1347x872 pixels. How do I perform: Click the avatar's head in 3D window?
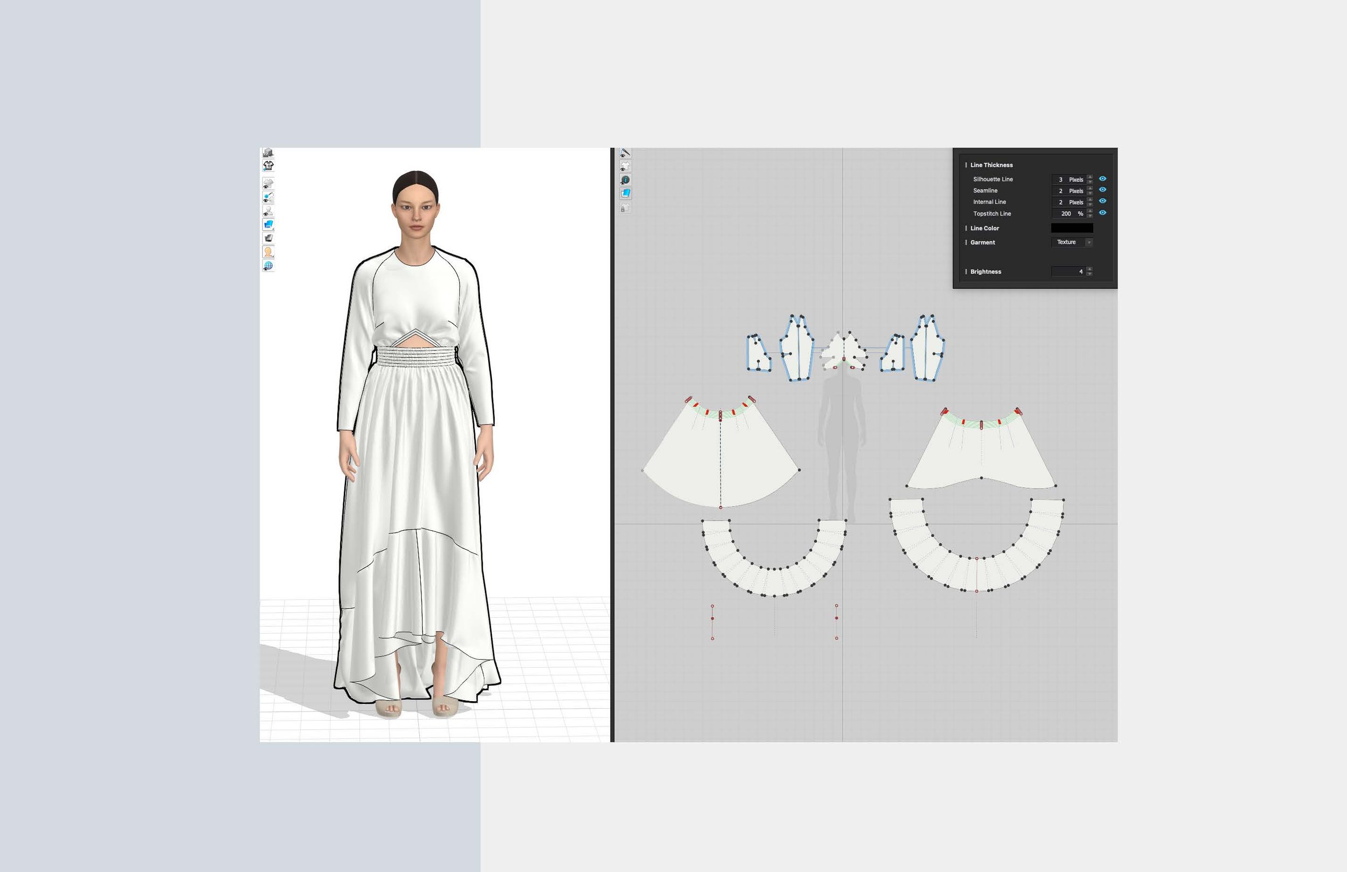point(415,204)
